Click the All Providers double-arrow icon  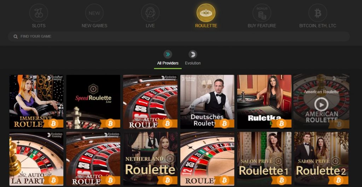click(x=168, y=54)
